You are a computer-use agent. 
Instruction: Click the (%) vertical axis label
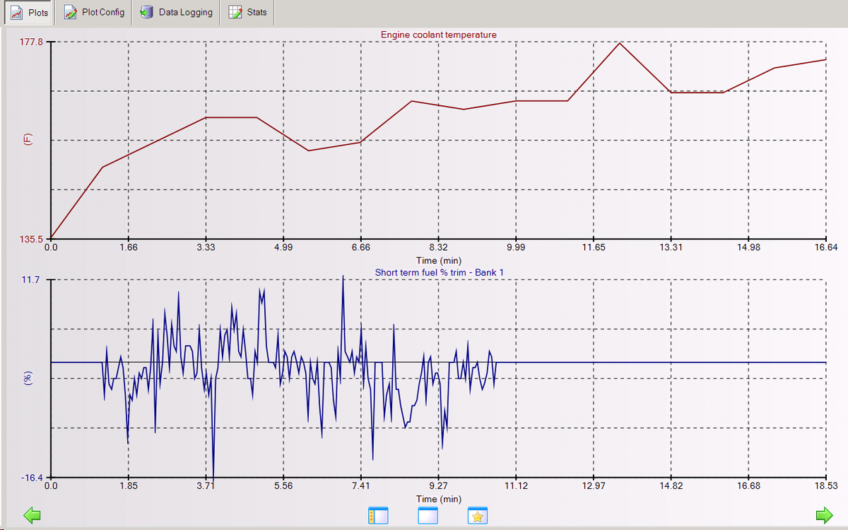(x=26, y=377)
